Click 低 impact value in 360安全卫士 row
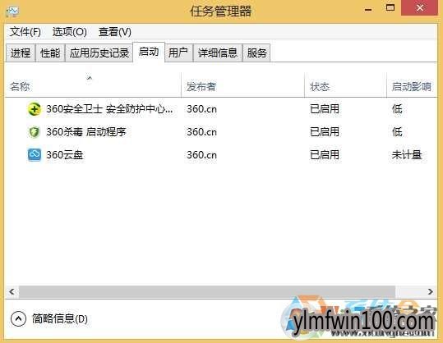Viewport: 443px width, 343px height. click(397, 109)
